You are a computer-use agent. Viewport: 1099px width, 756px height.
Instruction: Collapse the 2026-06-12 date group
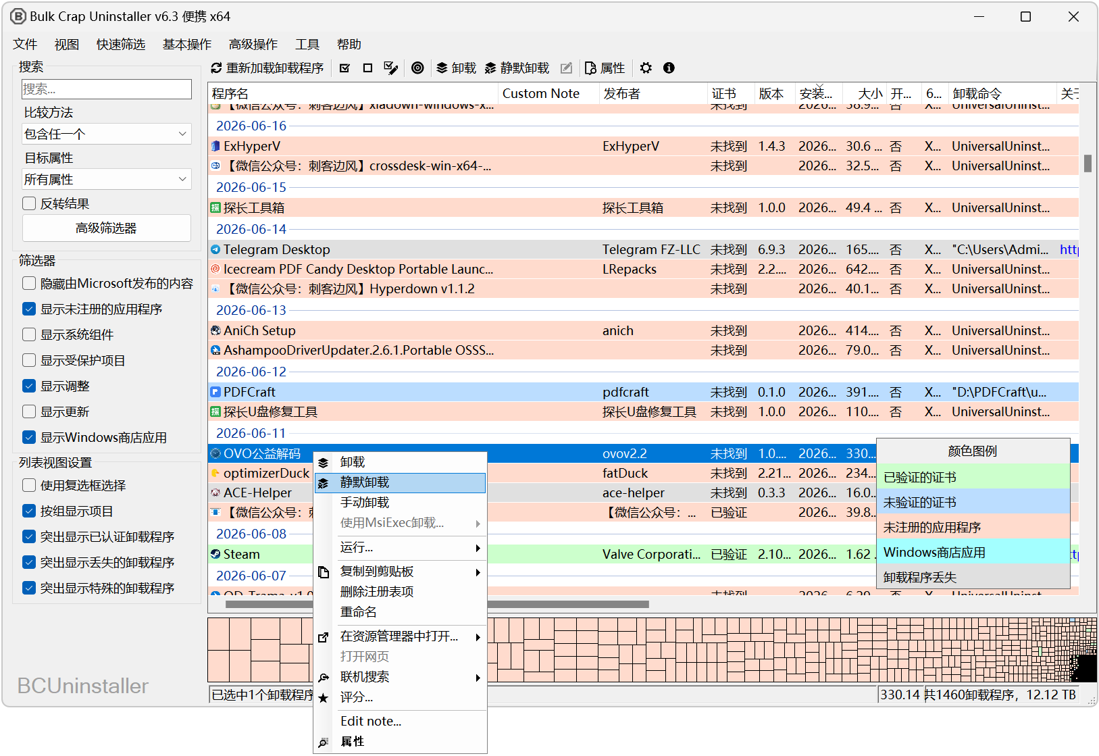pyautogui.click(x=251, y=372)
